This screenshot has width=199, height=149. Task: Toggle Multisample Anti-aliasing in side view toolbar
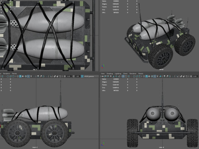coord(170,76)
